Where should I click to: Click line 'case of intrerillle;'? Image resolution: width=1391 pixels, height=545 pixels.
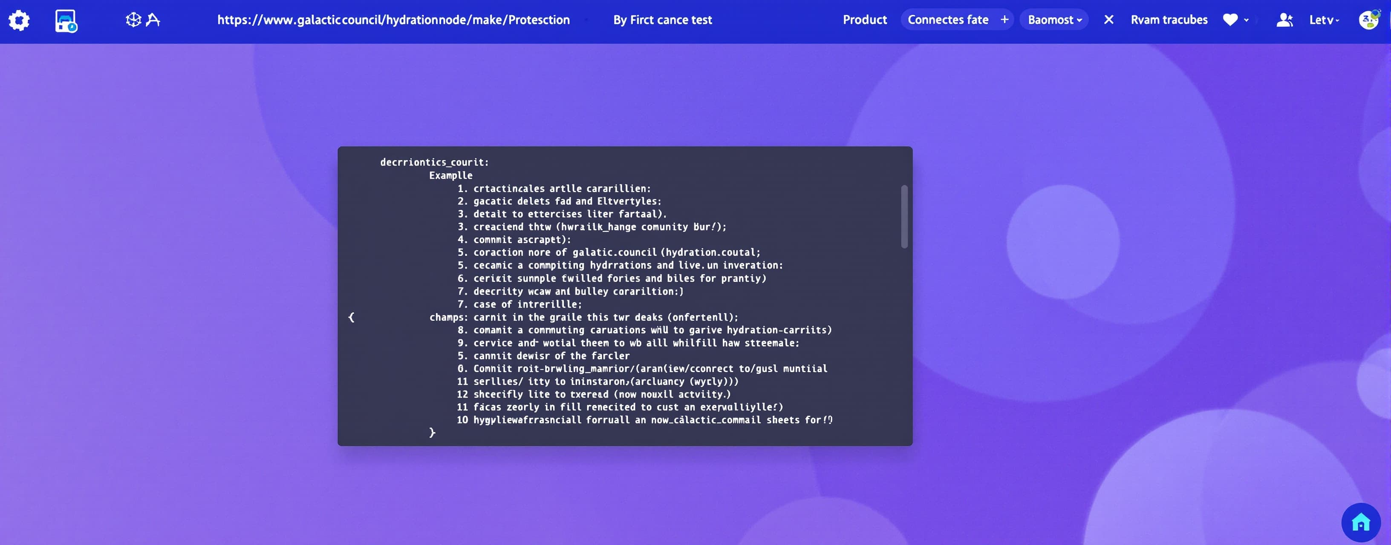click(x=519, y=304)
